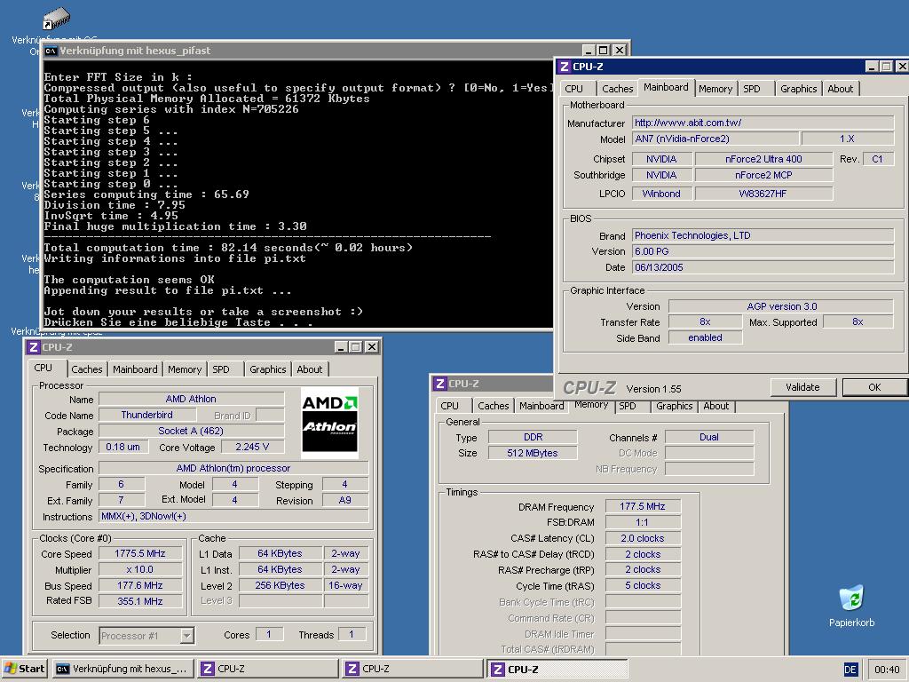909x682 pixels.
Task: Open Graphics tab in the Memory CPU-Z window
Action: [675, 406]
